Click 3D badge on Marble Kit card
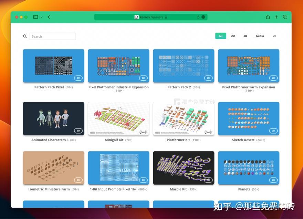 [x=208, y=180]
